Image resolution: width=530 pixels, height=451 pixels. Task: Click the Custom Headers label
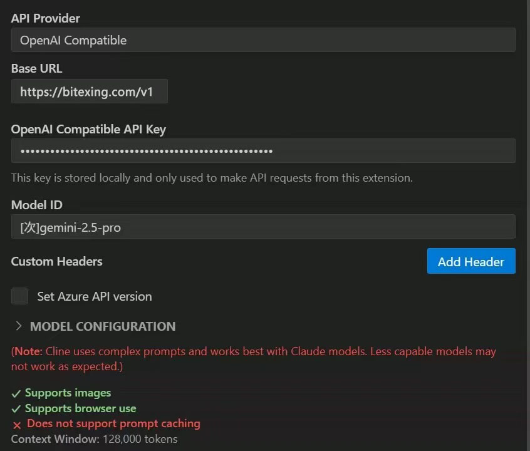[x=56, y=261]
